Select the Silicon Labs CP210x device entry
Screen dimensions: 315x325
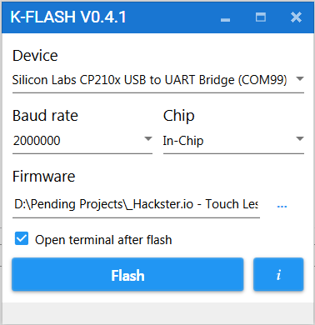[149, 80]
